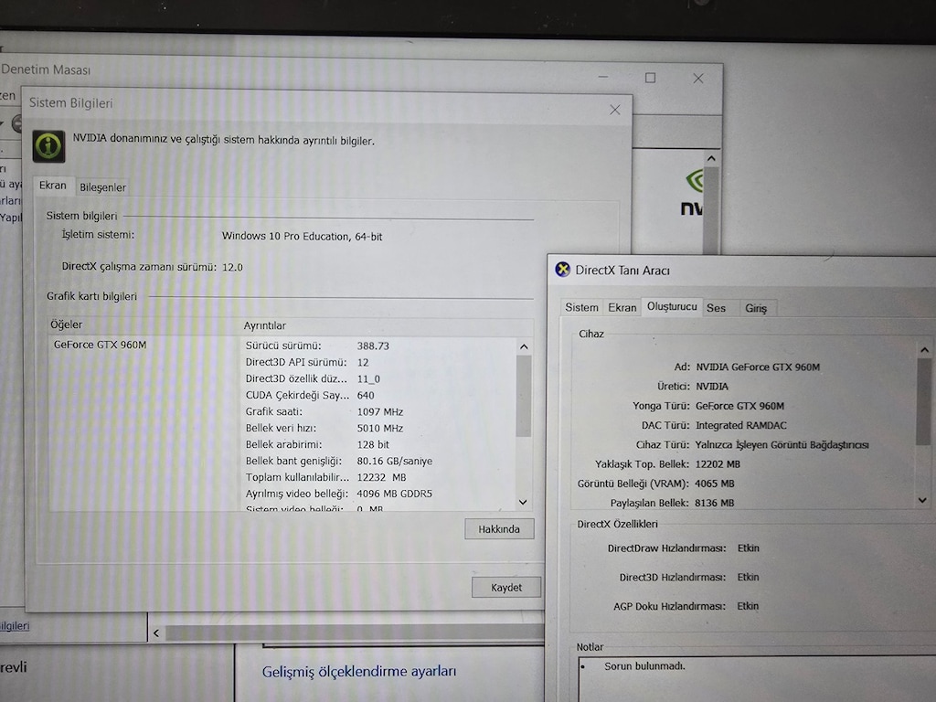Select the Bellek arabirimi 128 bit row
Image resolution: width=936 pixels, height=702 pixels.
pos(378,445)
